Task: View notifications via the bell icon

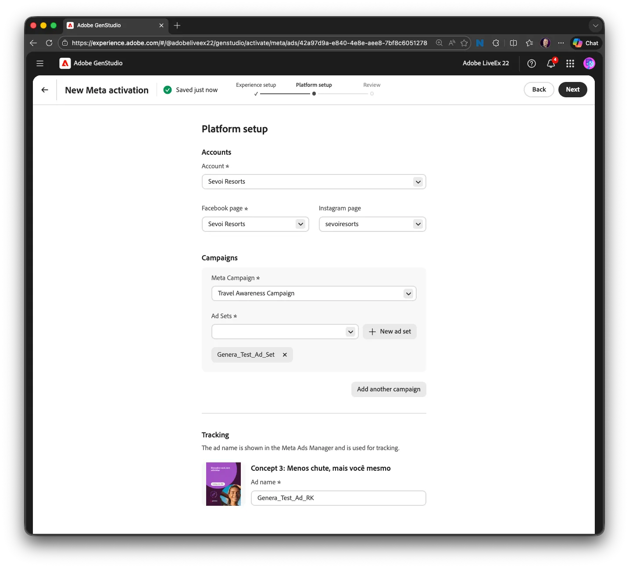Action: coord(551,64)
